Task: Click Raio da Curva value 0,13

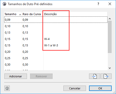Action: [25, 33]
